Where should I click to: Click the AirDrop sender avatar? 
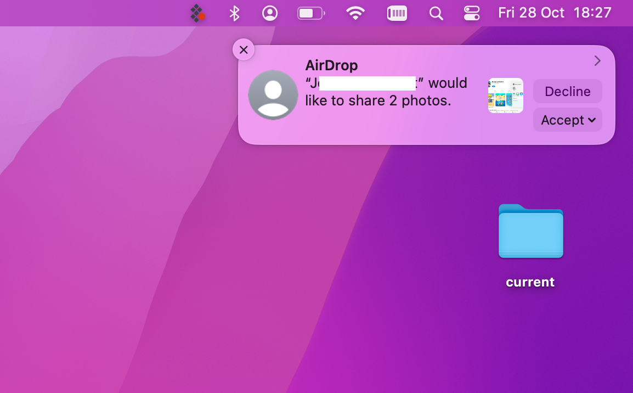pyautogui.click(x=273, y=95)
